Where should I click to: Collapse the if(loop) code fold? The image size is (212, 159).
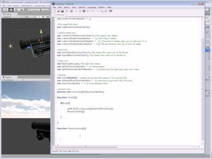pyautogui.click(x=56, y=103)
